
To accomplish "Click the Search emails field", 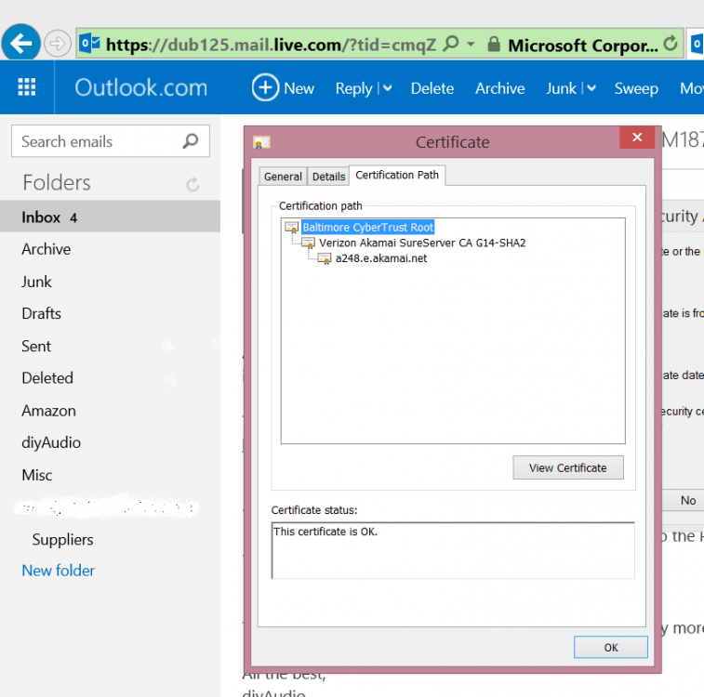I will pos(111,141).
